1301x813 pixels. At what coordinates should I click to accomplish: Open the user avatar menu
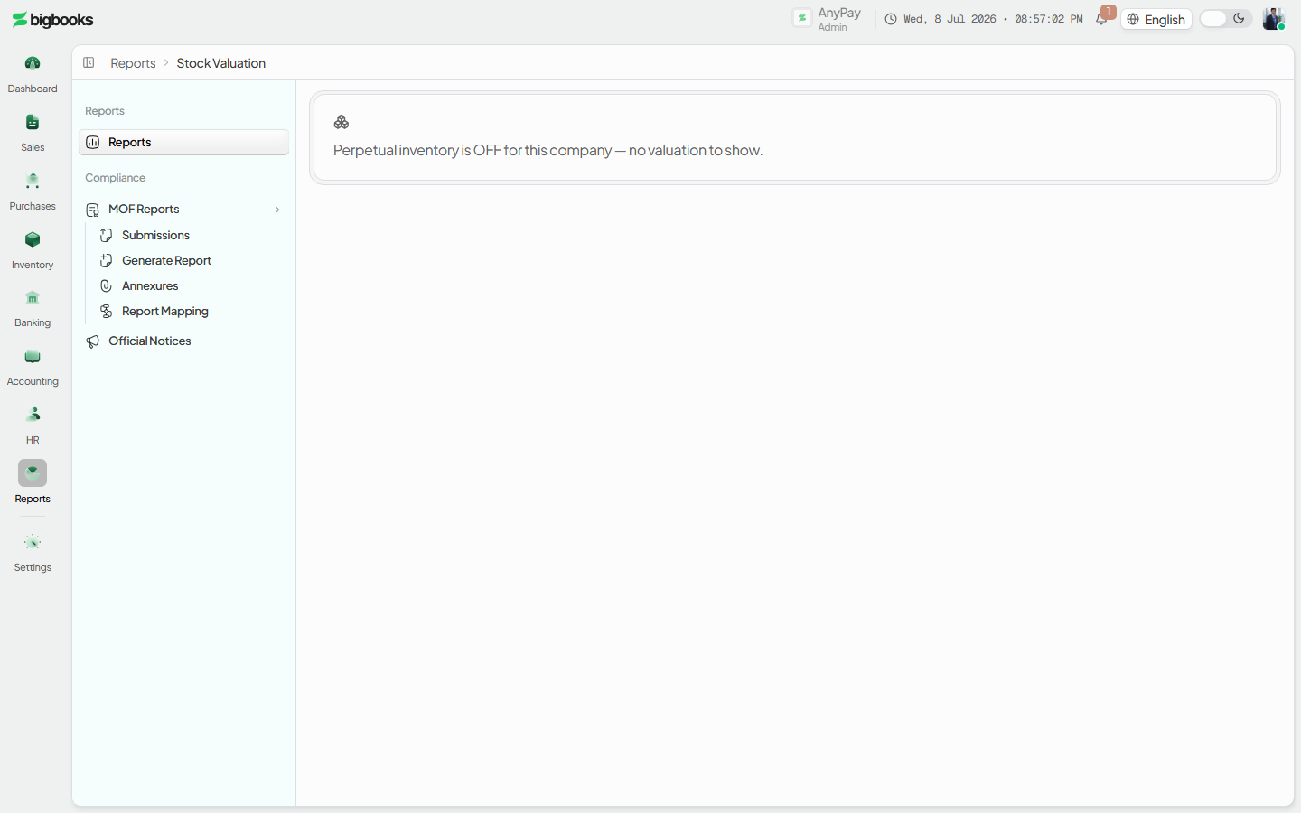click(1273, 19)
